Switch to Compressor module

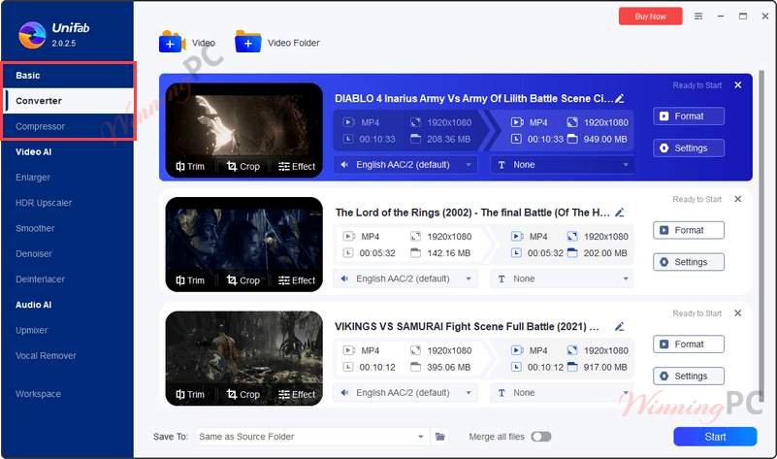tap(68, 126)
